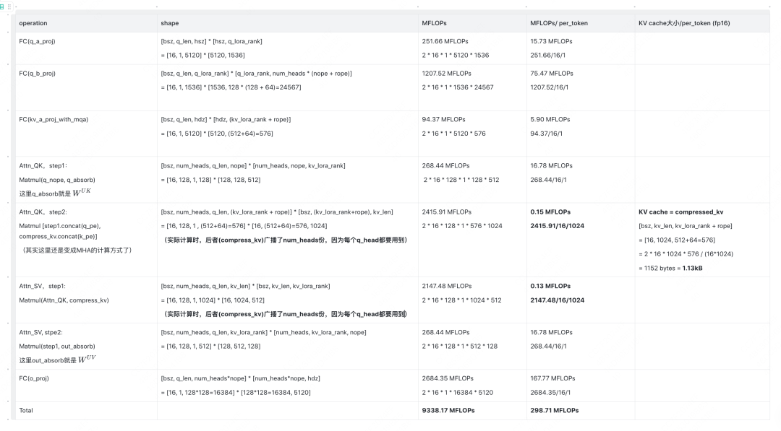Click the 1152 bytes = 1.13kB line
The image size is (781, 431).
[x=670, y=268]
